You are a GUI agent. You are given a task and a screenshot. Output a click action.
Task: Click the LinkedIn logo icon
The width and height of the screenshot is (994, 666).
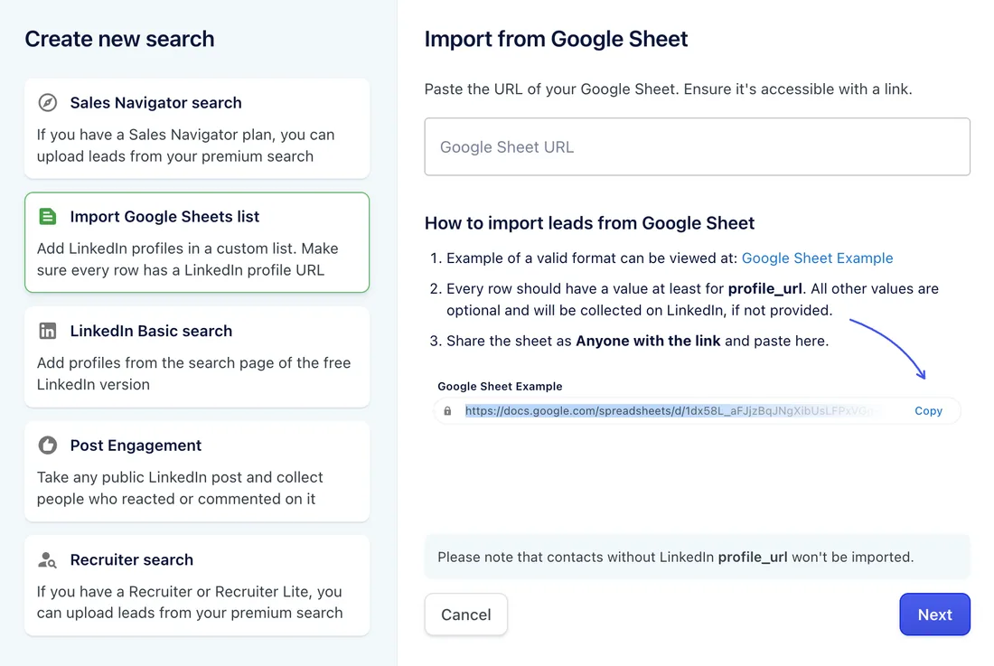point(48,331)
